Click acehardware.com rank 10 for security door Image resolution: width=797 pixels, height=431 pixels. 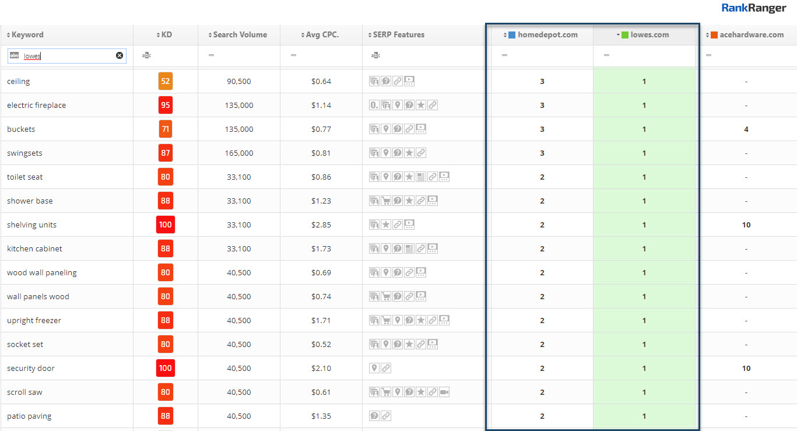tap(746, 368)
